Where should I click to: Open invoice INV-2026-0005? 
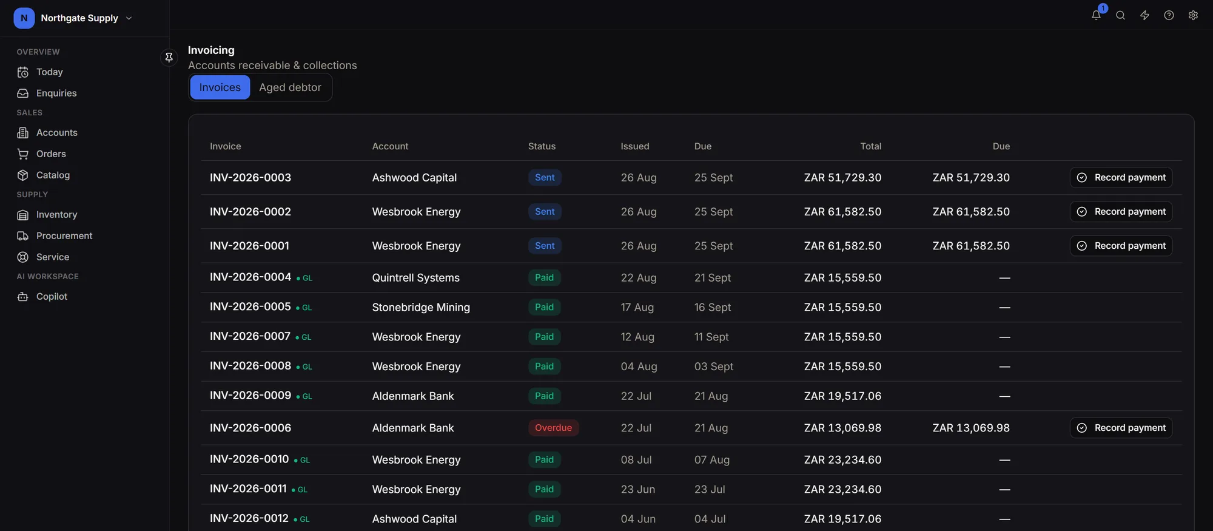click(x=250, y=307)
